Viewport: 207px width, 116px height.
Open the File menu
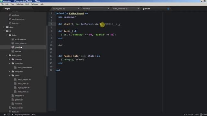(x=2, y=4)
